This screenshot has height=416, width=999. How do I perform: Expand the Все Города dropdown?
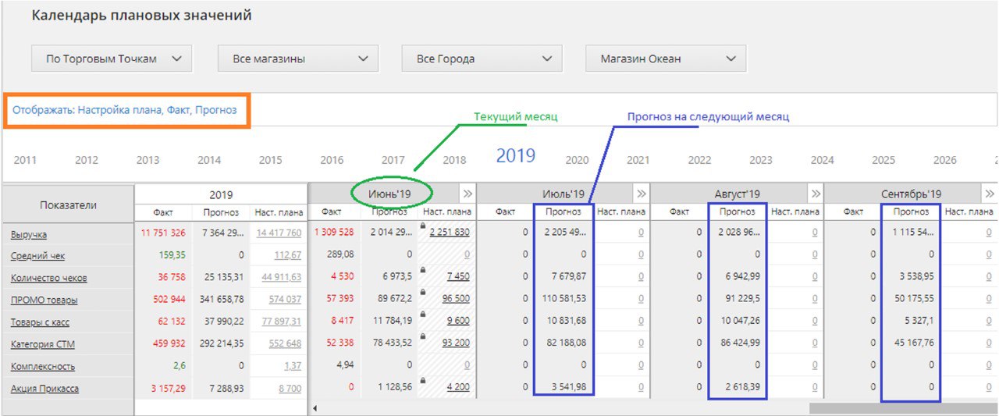[482, 59]
